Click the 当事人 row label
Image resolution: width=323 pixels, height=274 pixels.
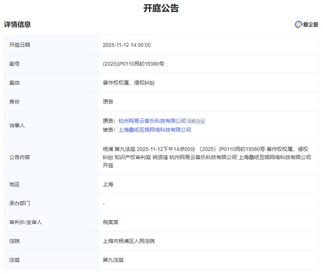(x=17, y=125)
